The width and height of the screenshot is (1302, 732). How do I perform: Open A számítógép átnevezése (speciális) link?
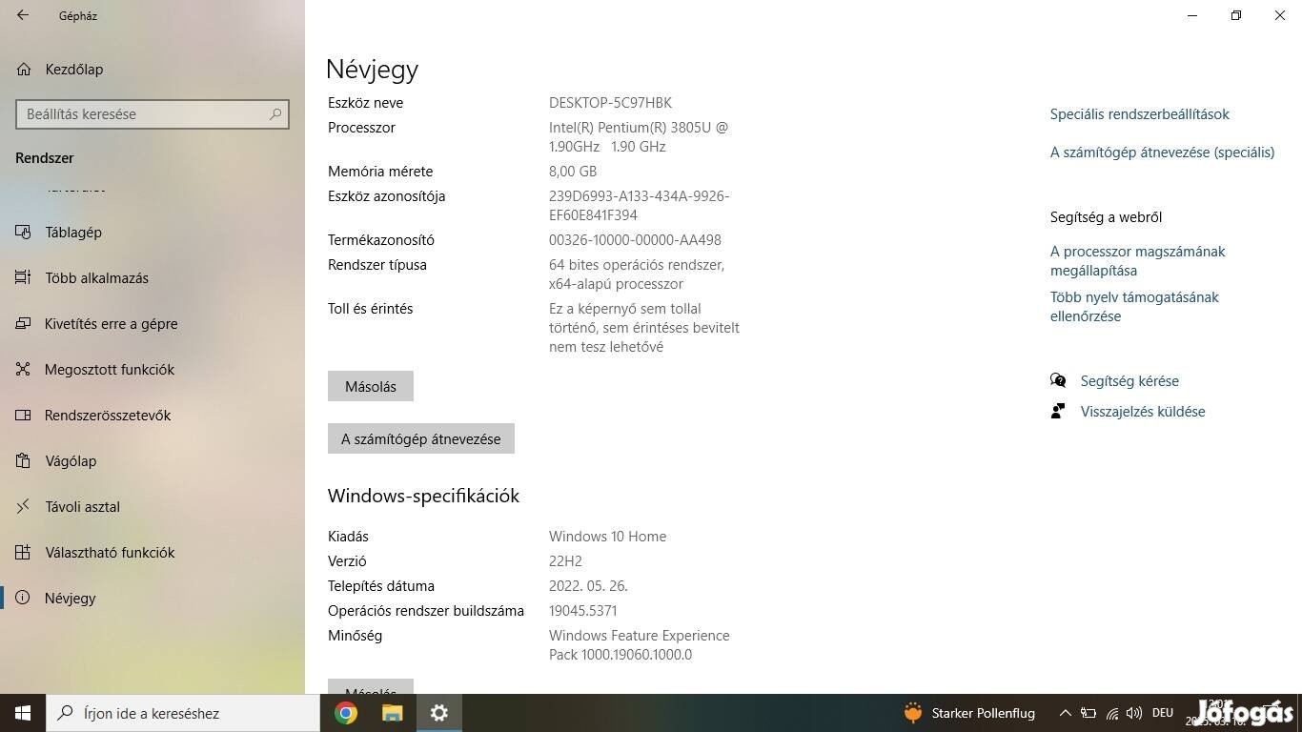pyautogui.click(x=1162, y=152)
